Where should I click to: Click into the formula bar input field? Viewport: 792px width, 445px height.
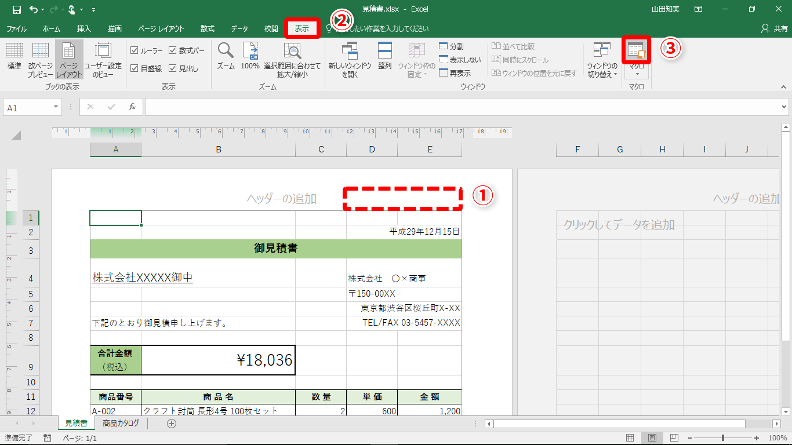(462, 107)
